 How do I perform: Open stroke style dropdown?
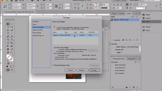(110, 8)
